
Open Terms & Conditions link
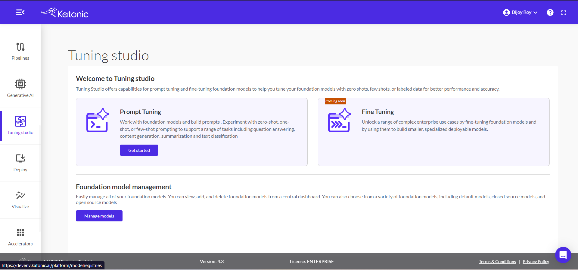[497, 262]
